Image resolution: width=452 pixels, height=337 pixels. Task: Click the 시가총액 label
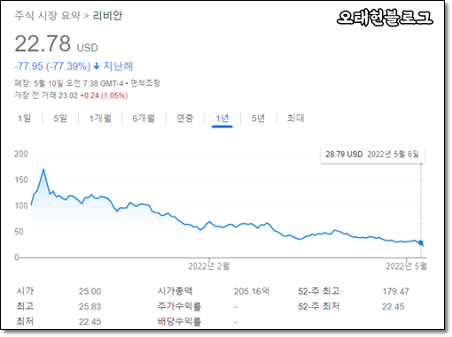coord(175,292)
